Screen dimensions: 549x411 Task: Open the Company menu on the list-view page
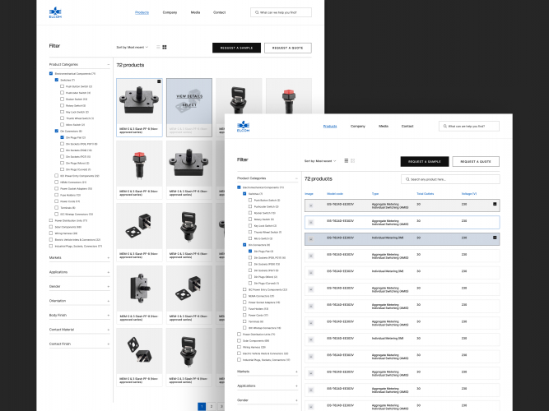(x=358, y=127)
